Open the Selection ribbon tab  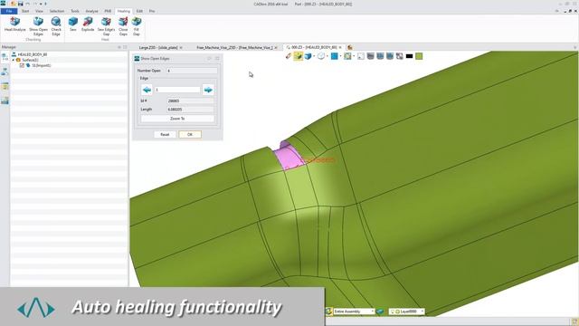[57, 11]
